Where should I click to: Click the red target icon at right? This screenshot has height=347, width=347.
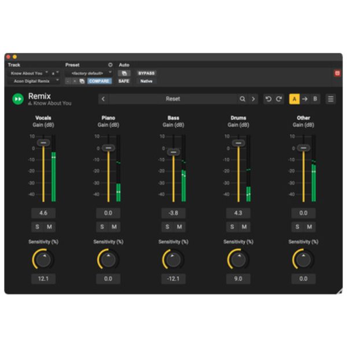pyautogui.click(x=337, y=73)
